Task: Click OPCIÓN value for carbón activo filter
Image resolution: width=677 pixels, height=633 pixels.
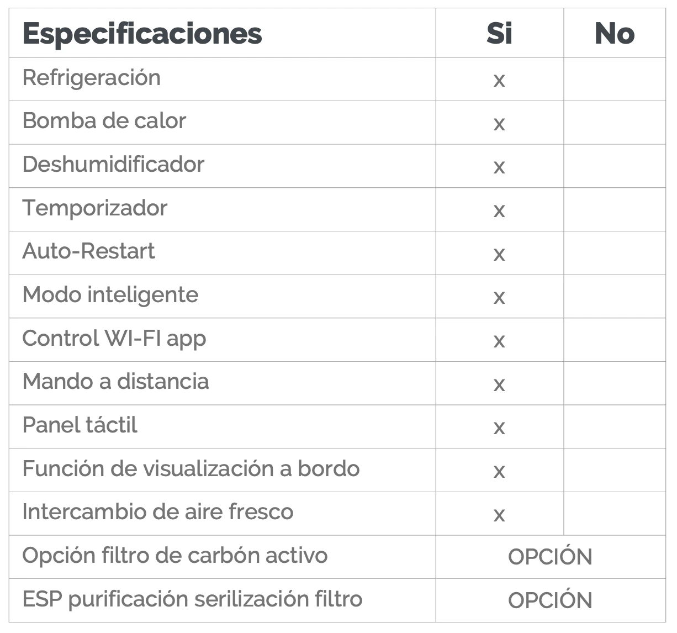Action: click(550, 557)
